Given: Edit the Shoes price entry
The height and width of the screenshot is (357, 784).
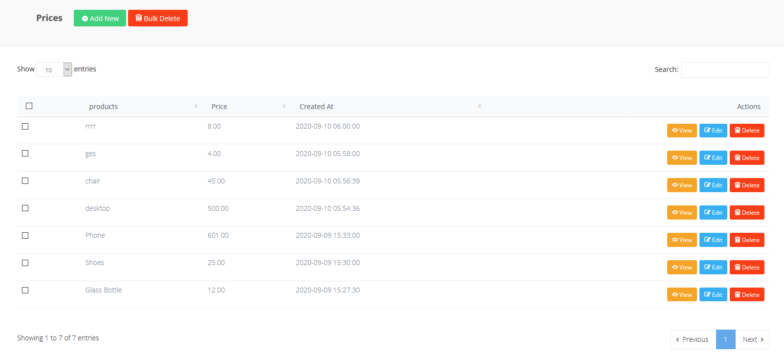Looking at the screenshot, I should point(713,268).
